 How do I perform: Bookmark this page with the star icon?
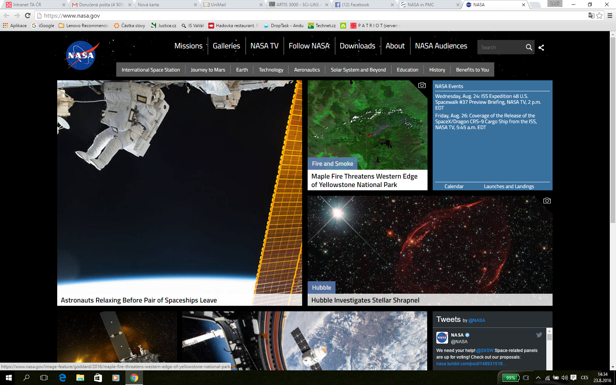coord(599,15)
